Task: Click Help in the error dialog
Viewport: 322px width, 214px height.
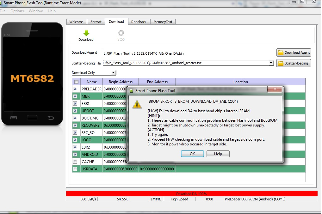Action: point(218,154)
